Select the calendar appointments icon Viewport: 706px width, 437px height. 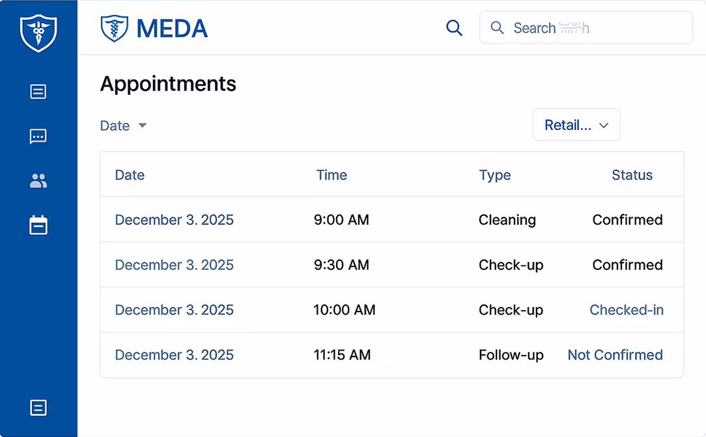tap(38, 226)
